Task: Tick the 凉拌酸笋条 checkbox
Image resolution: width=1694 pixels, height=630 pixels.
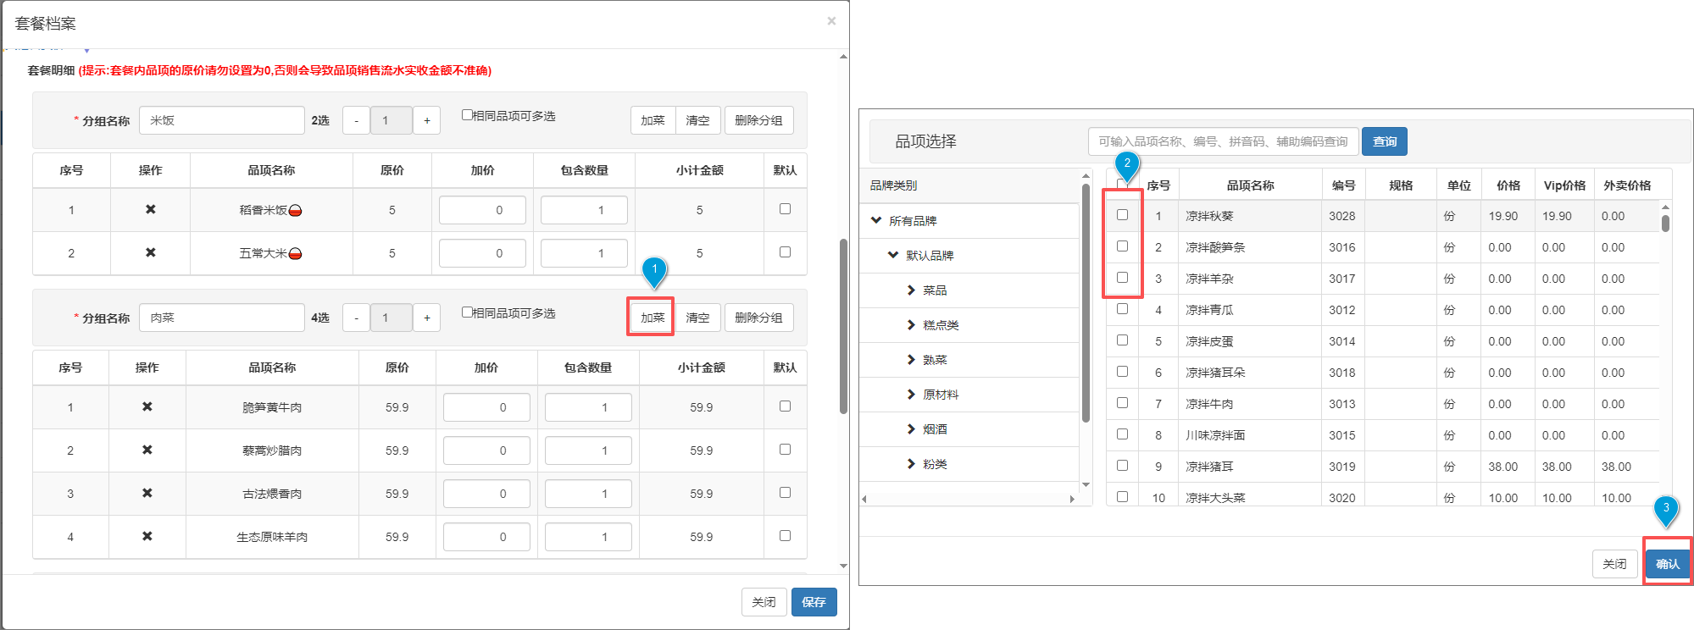Action: [x=1122, y=246]
